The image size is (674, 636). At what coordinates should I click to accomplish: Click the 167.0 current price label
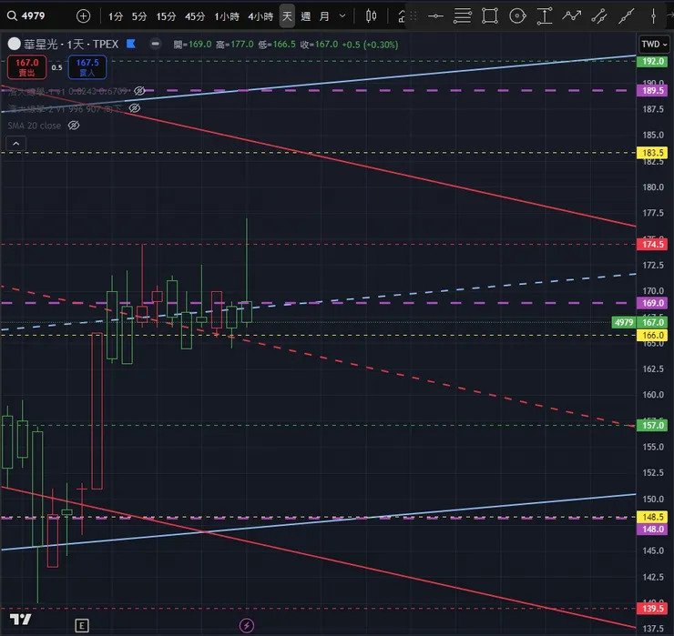(652, 322)
